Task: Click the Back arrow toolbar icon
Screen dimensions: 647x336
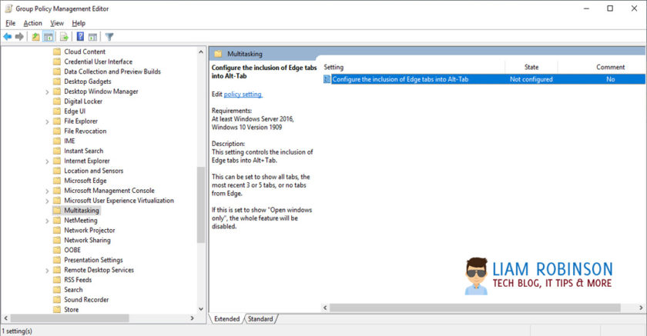Action: (8, 37)
